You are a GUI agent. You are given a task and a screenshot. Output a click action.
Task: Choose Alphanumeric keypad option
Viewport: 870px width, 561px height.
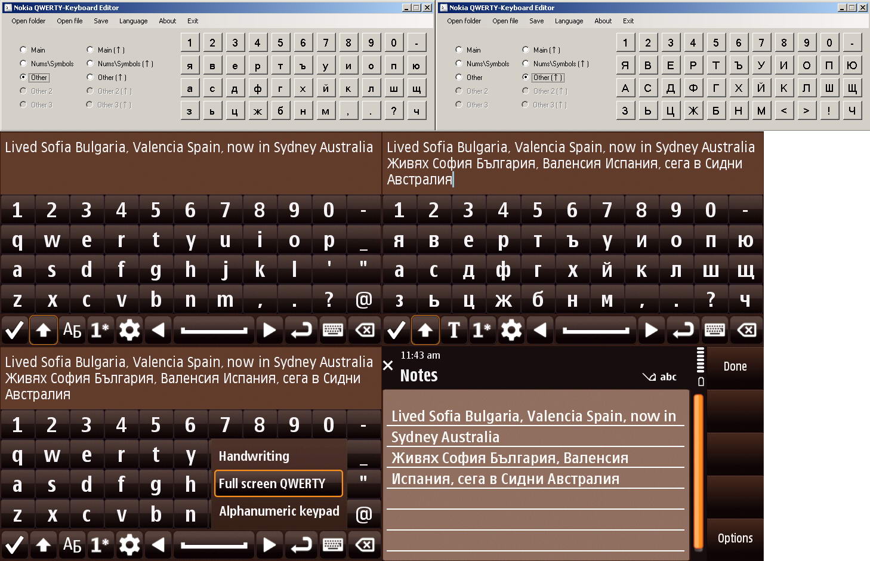279,511
